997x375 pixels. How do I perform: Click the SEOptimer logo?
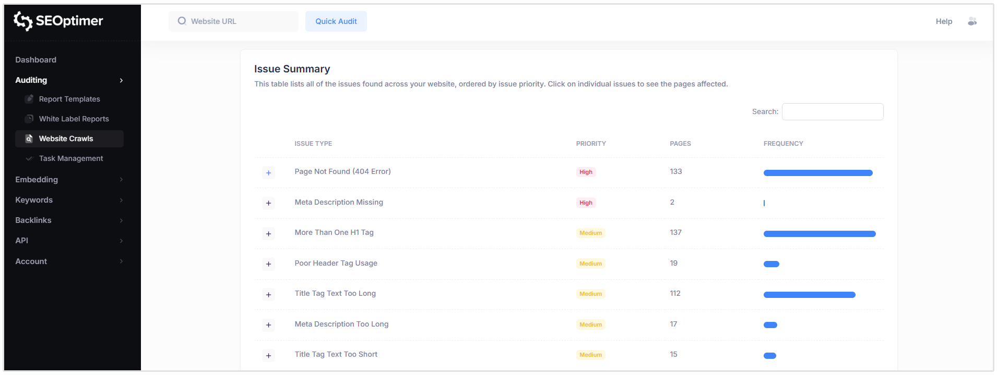click(x=58, y=21)
